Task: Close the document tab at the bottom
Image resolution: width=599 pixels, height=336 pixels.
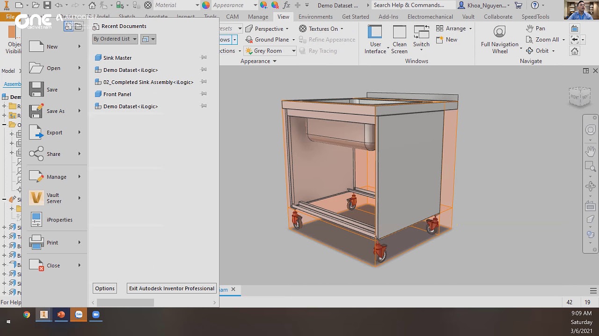Action: (233, 289)
